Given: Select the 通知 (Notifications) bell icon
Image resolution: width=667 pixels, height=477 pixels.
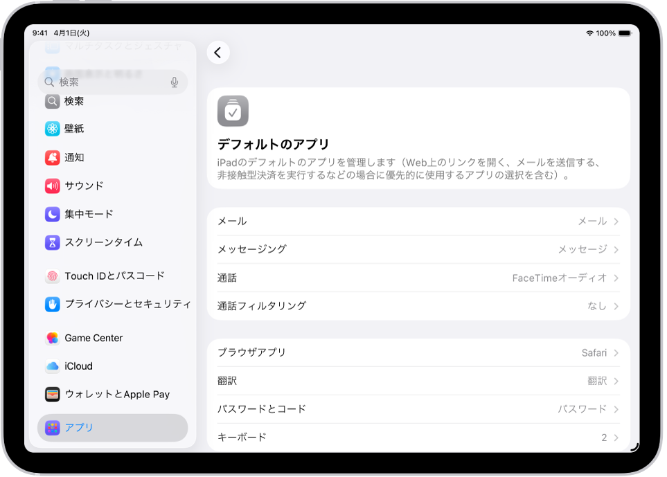Looking at the screenshot, I should (x=53, y=157).
